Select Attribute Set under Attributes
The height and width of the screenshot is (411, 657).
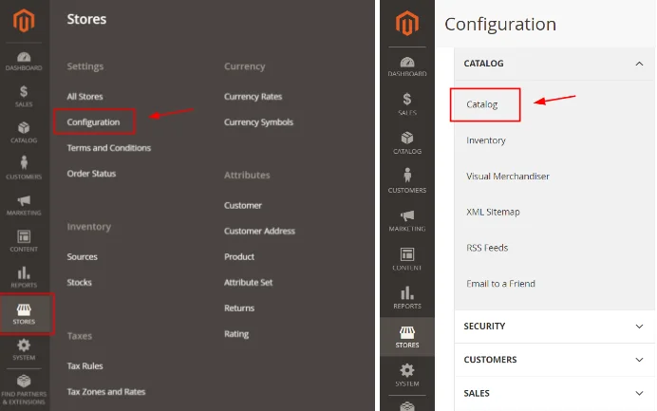248,282
